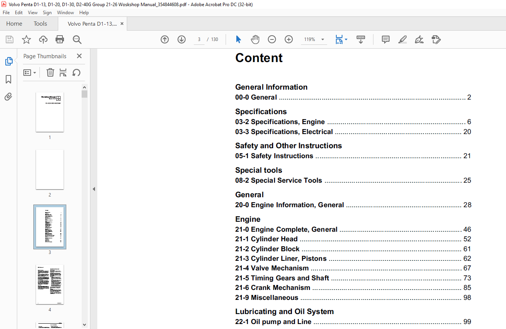Click '21-6 Crank Mechanism' text
The height and width of the screenshot is (329, 506).
pyautogui.click(x=273, y=288)
